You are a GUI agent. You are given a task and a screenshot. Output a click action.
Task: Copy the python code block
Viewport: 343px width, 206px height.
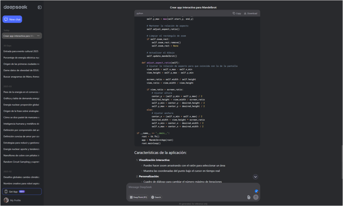pos(236,13)
